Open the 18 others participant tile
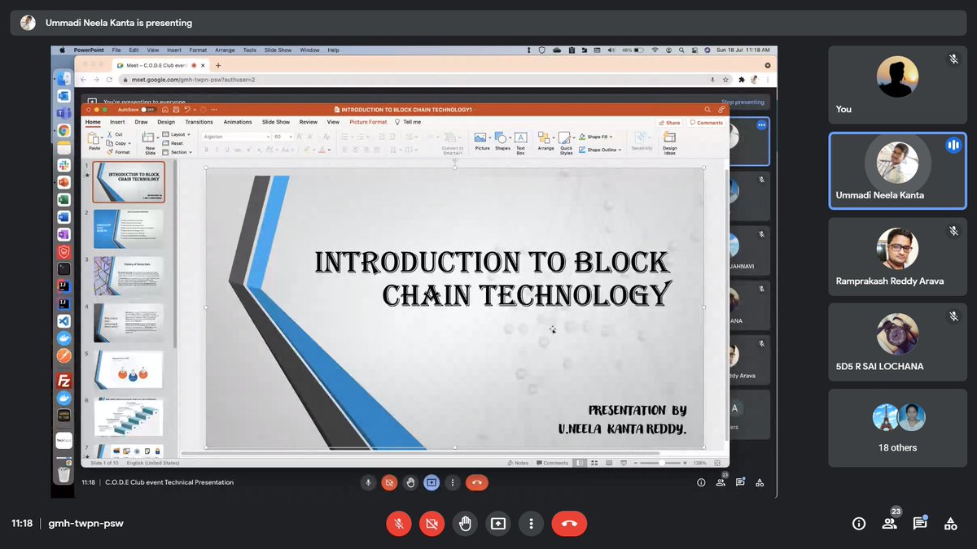Screen dimensions: 977x549 (x=897, y=428)
